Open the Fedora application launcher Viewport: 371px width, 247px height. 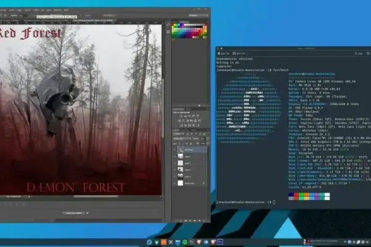(x=149, y=242)
